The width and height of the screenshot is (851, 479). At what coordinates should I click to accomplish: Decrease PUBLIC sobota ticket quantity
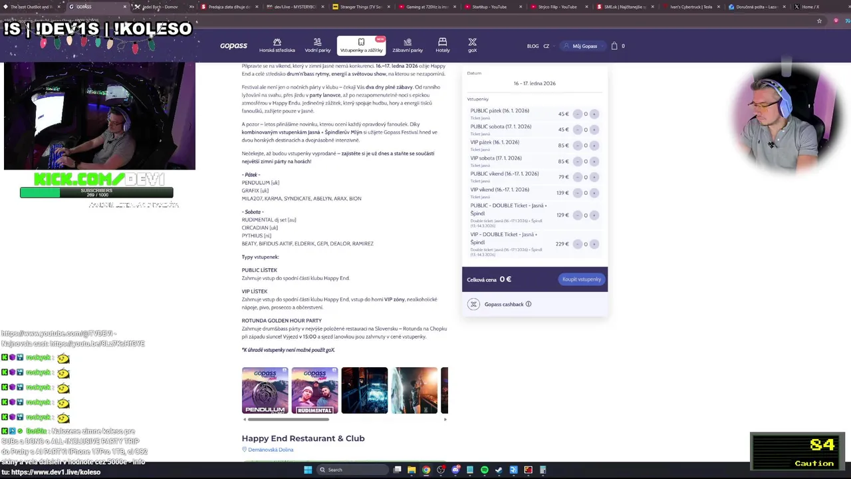pyautogui.click(x=577, y=130)
